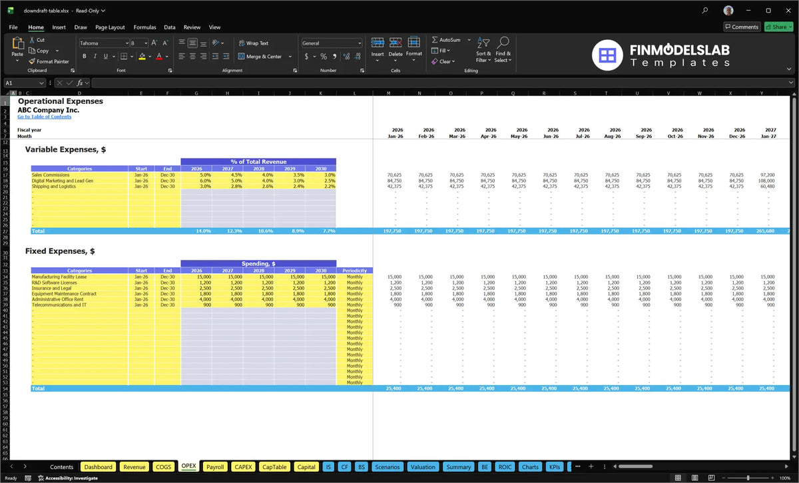Click the Top Align icon
This screenshot has height=483, width=799.
(x=182, y=43)
